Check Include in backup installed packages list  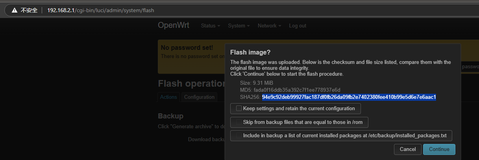[239, 136]
